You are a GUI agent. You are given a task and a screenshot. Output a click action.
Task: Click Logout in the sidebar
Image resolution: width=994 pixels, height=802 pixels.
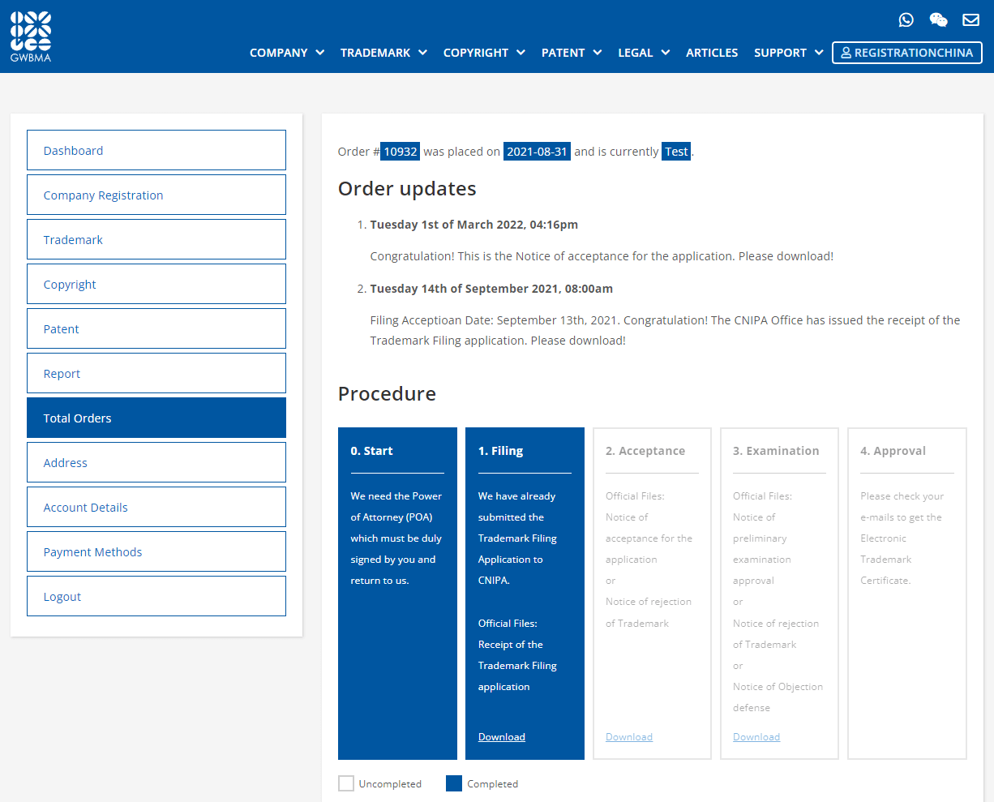click(x=156, y=596)
